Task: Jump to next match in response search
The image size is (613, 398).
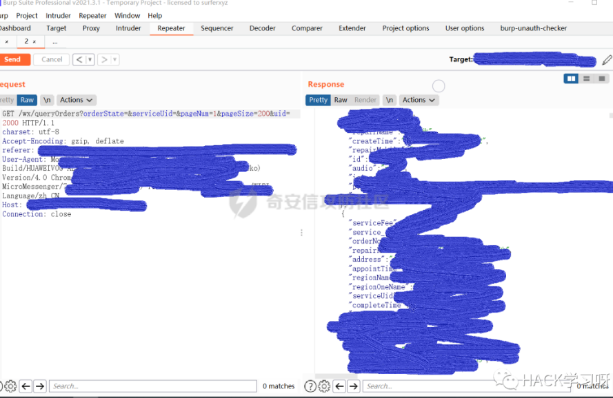Action: tap(354, 386)
